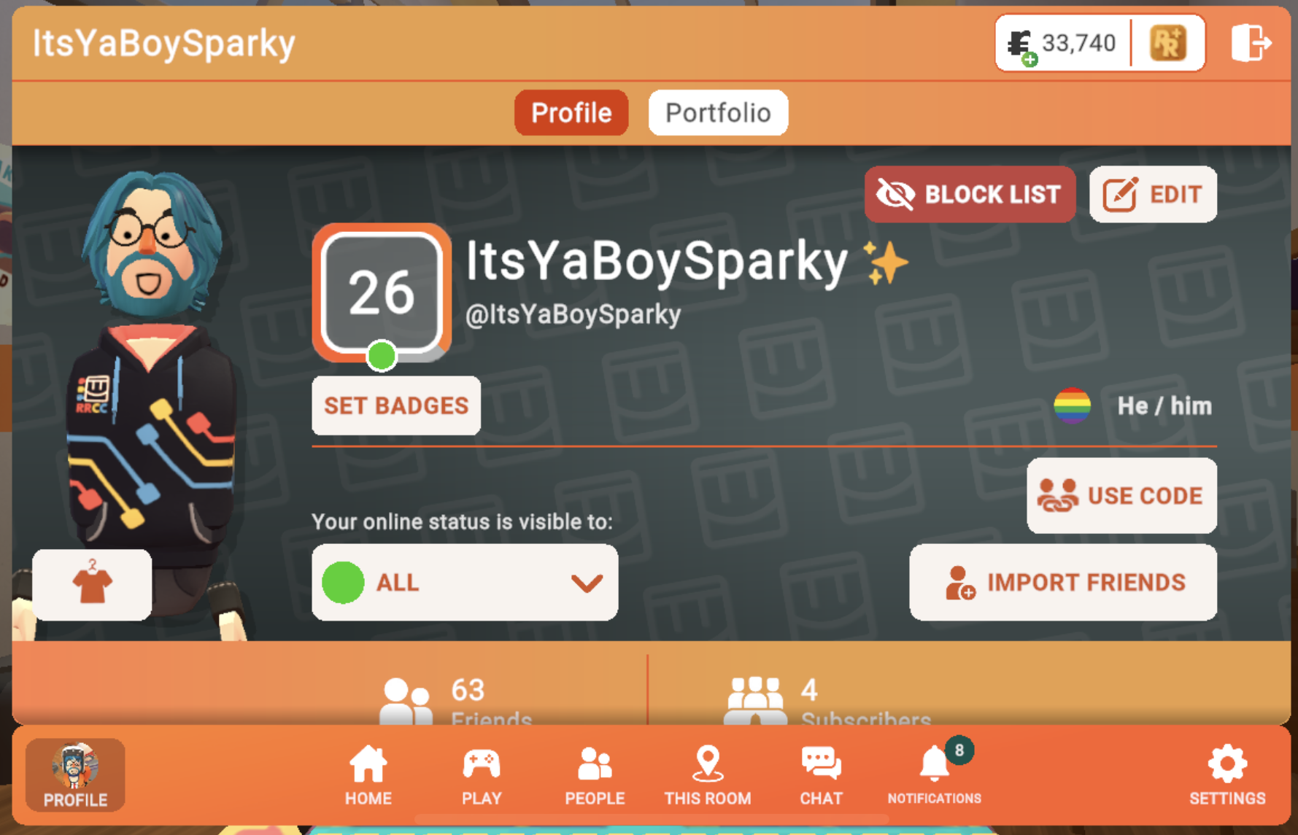This screenshot has height=835, width=1298.
Task: Click the outfit shirt icon button
Action: (92, 585)
